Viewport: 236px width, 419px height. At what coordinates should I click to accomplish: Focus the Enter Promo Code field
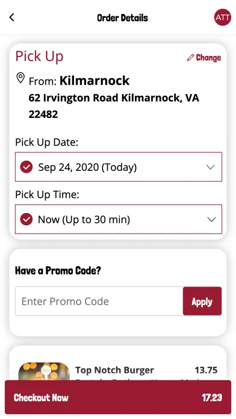99,301
